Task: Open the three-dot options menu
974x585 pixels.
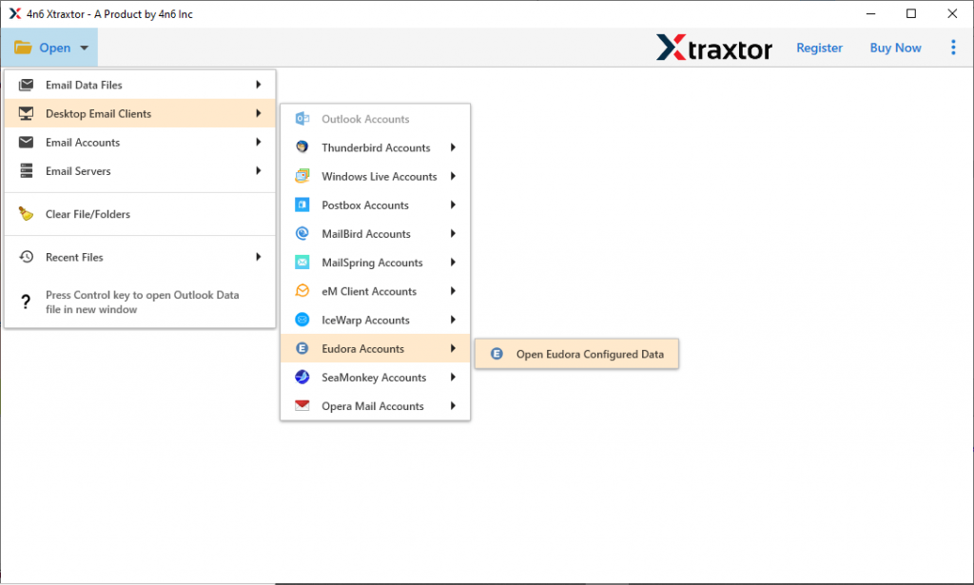Action: click(953, 47)
